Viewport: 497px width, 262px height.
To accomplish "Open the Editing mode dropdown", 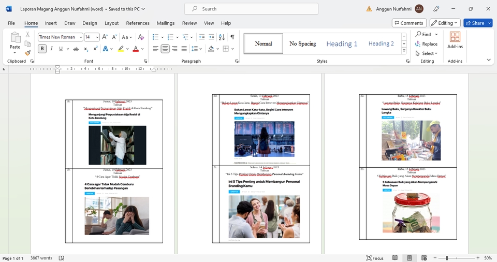I will [445, 23].
